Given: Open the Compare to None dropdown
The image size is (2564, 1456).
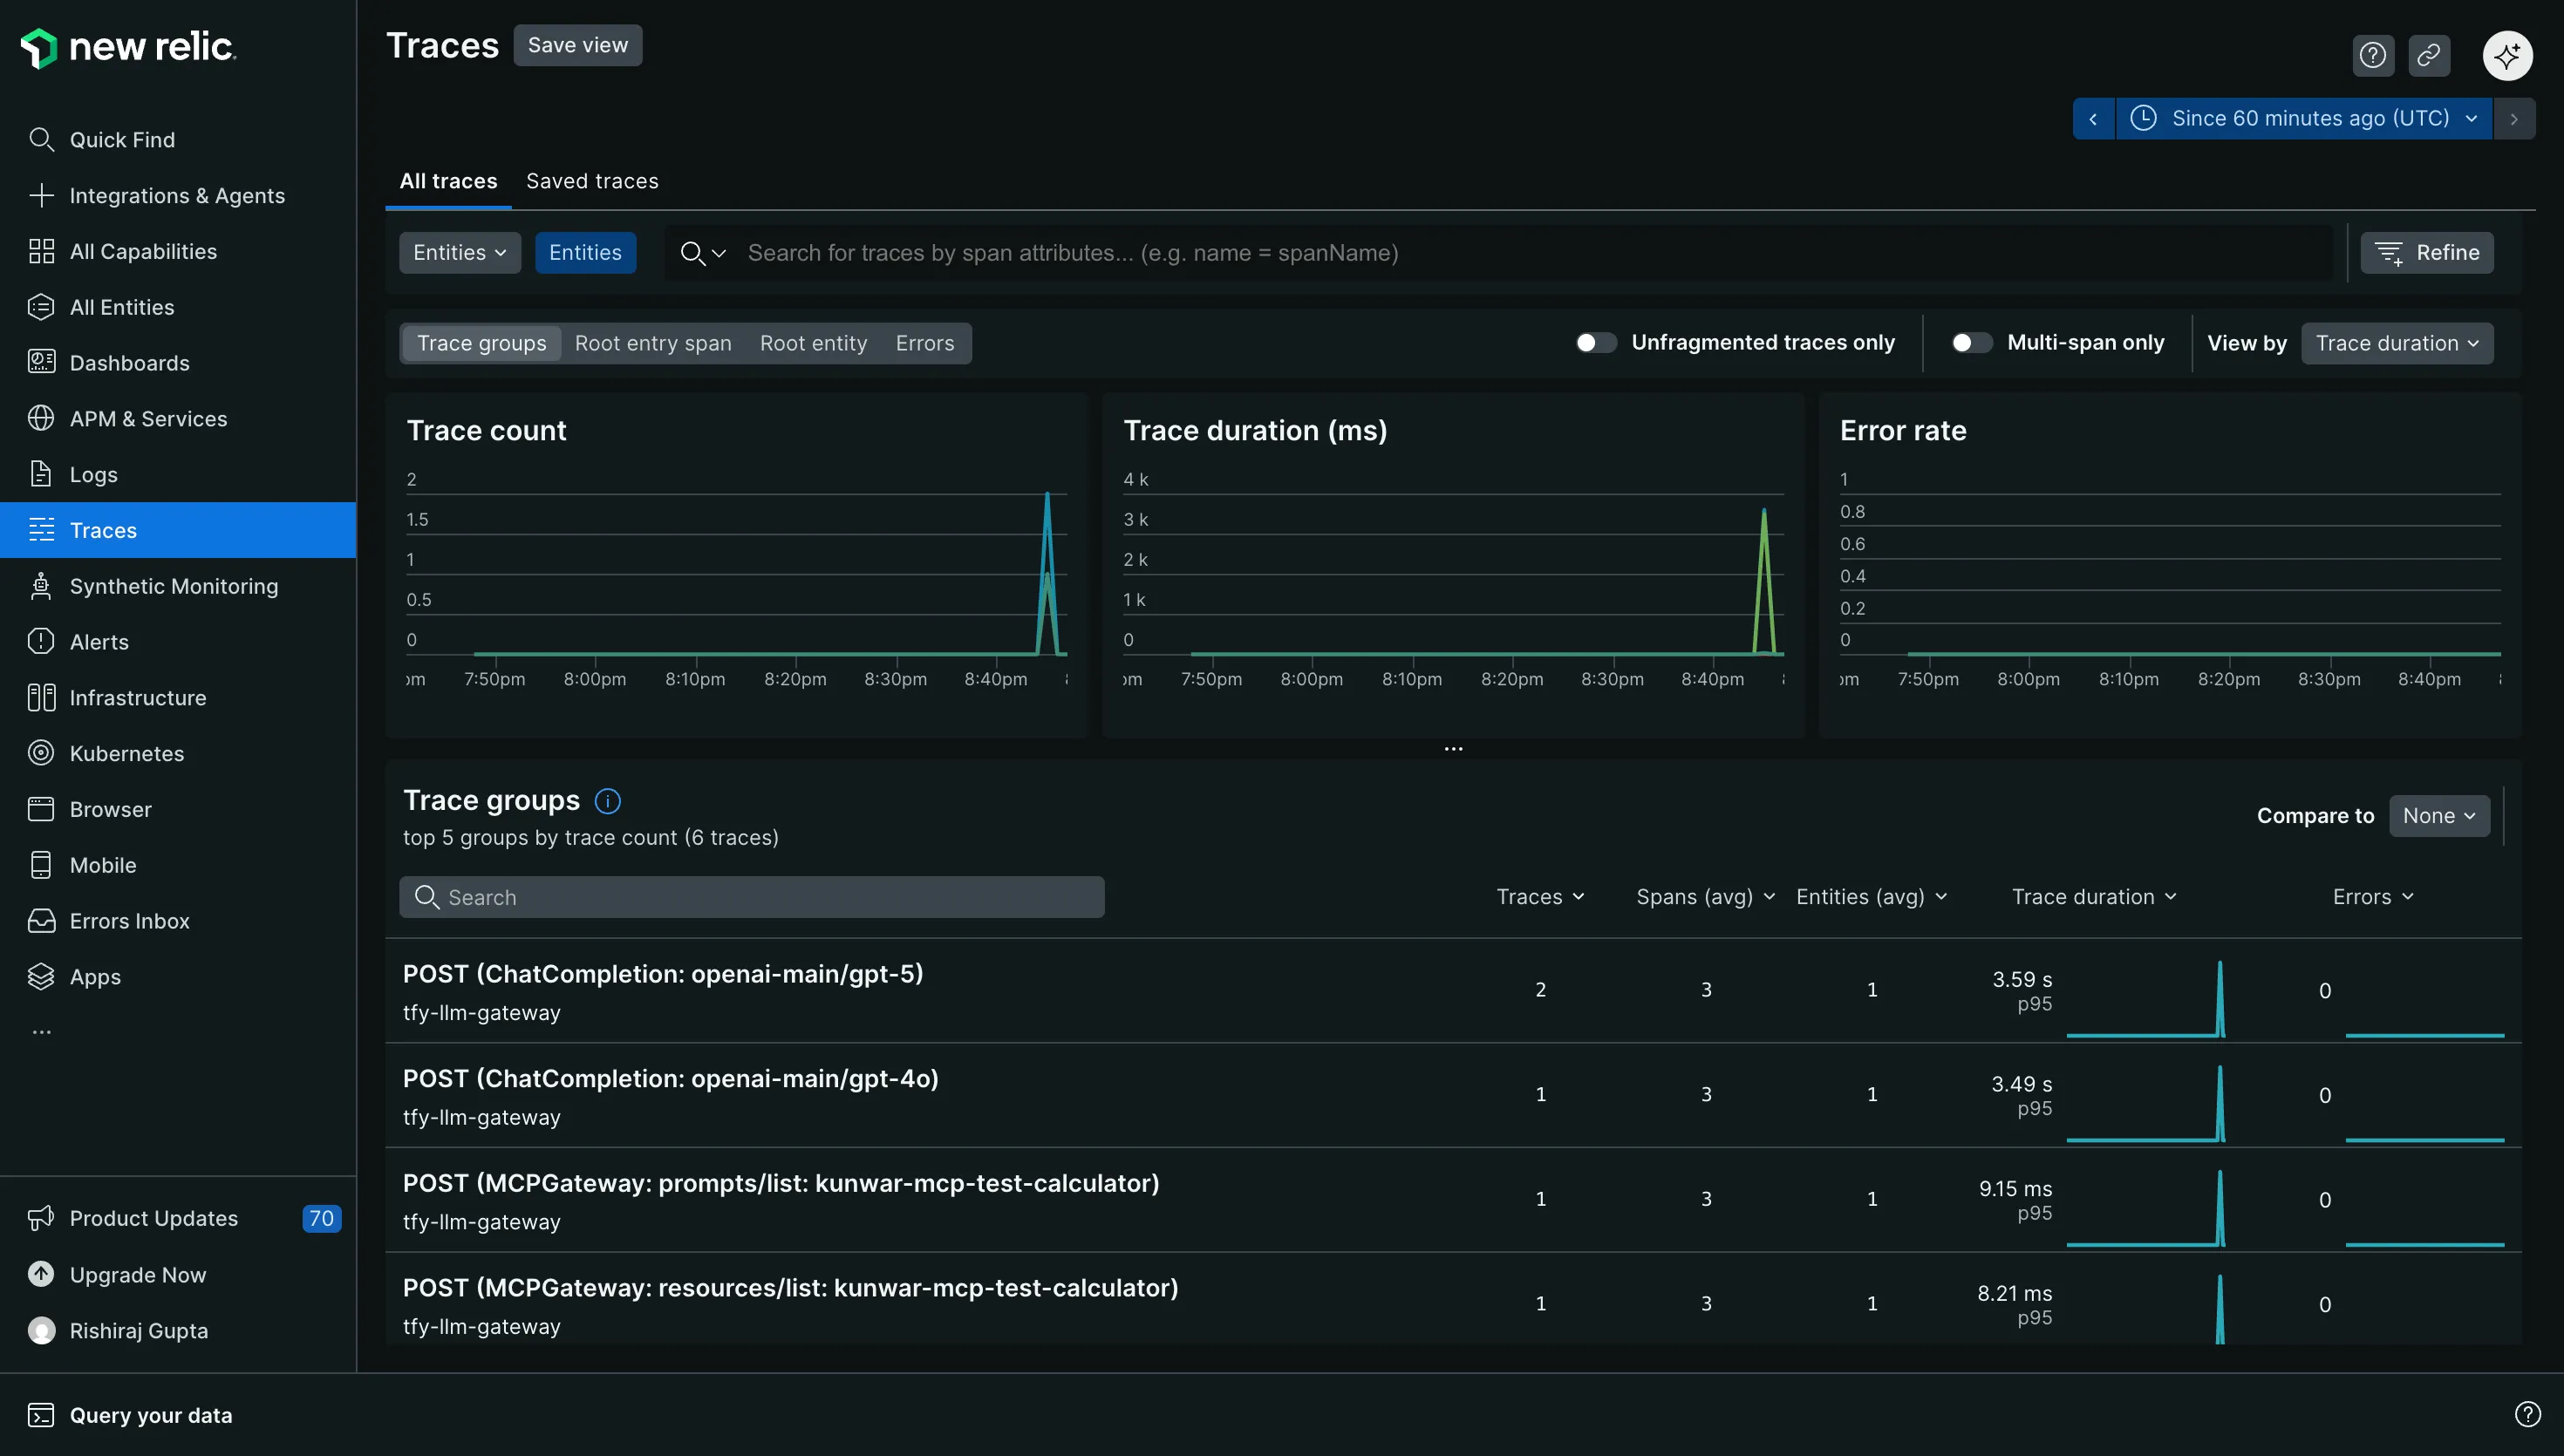Looking at the screenshot, I should pyautogui.click(x=2438, y=816).
